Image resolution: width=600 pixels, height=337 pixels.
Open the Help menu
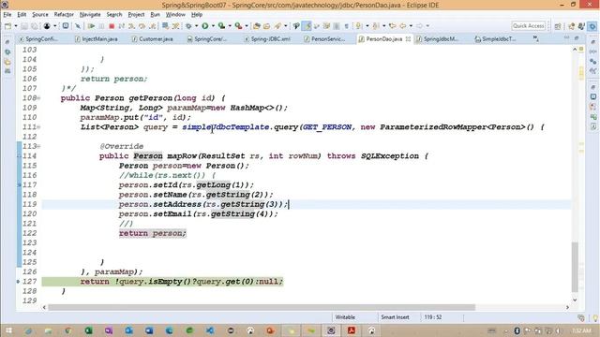point(197,15)
